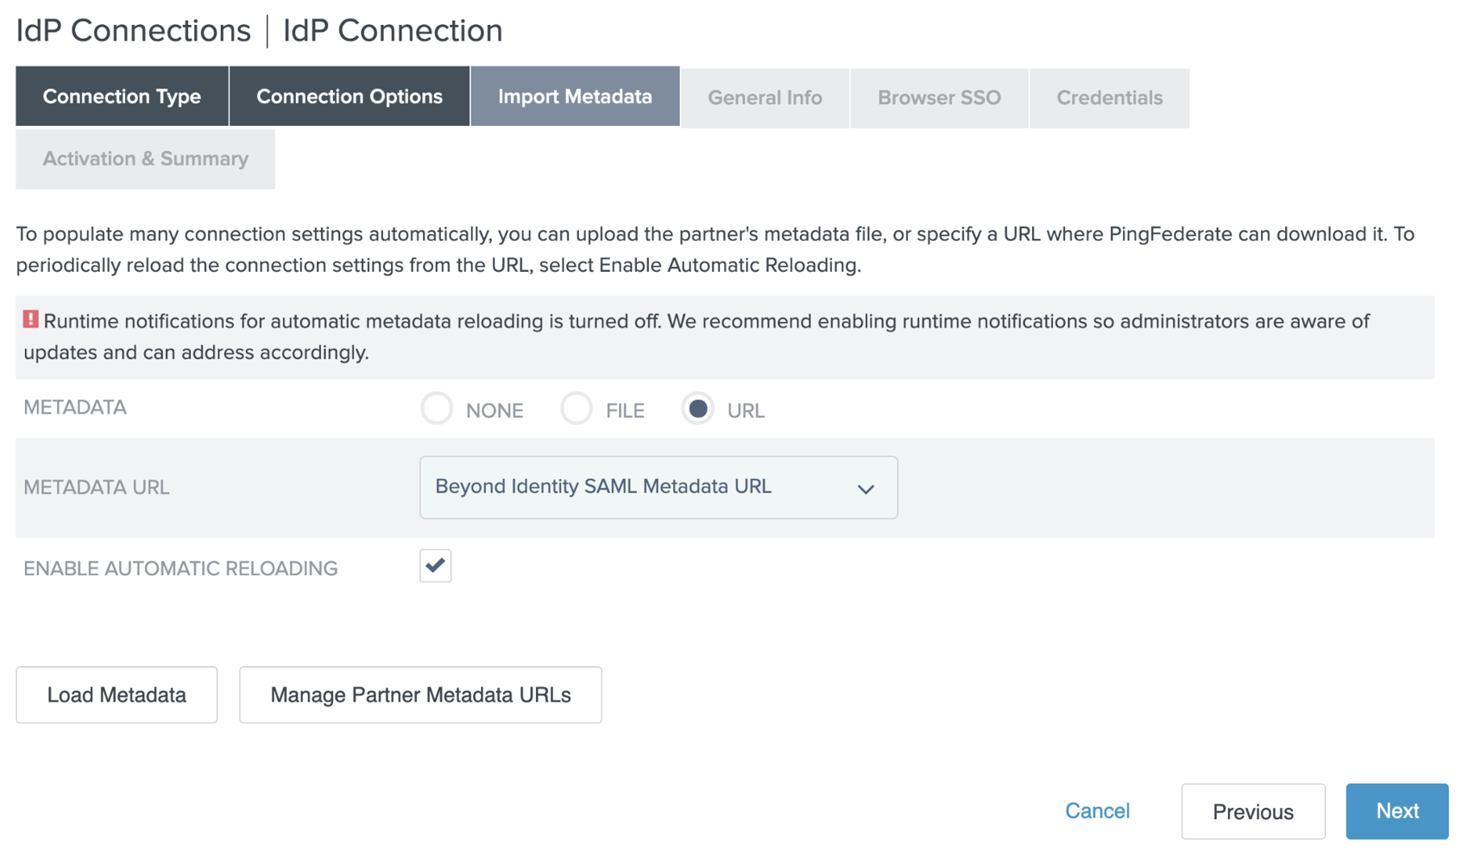Click the IdP Connections breadcrumb heading
Image resolution: width=1460 pixels, height=858 pixels.
pos(134,31)
